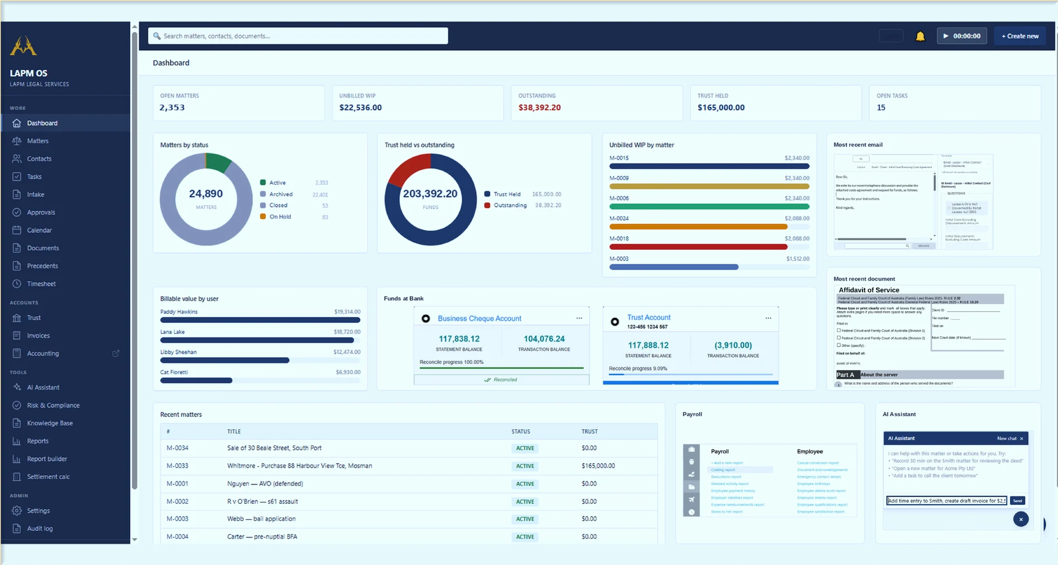Click the Create new button

point(1020,36)
